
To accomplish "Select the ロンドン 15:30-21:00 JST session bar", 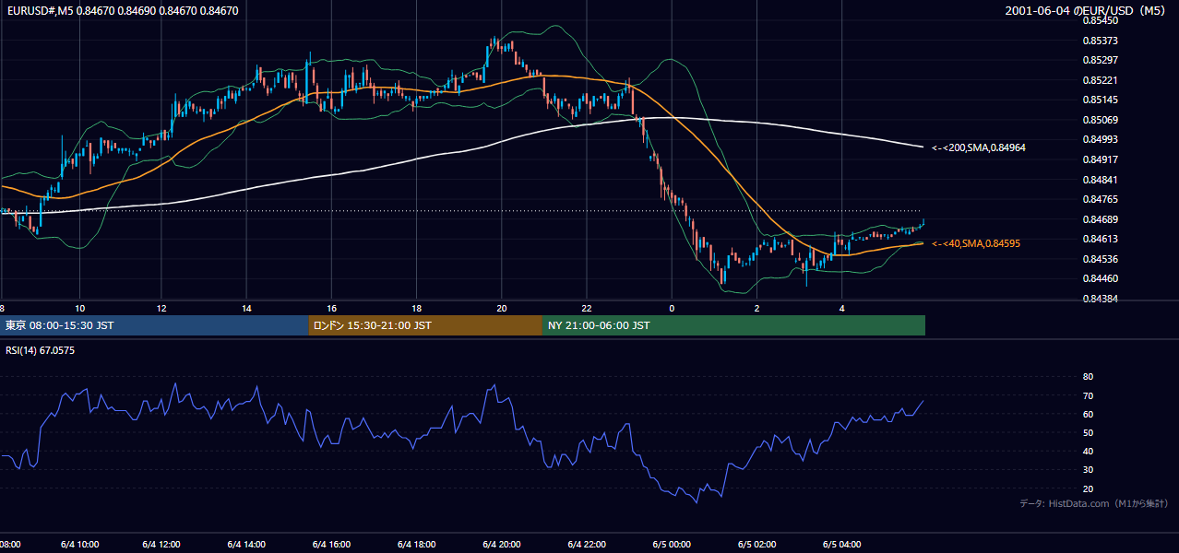I will tap(425, 325).
